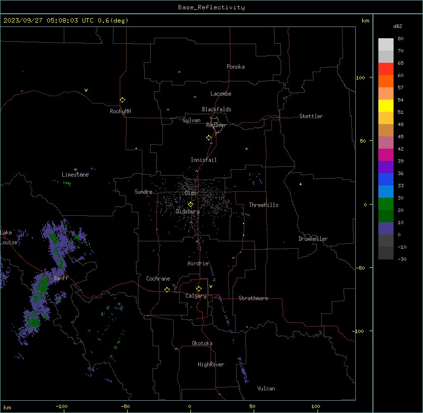Click the Airdrie label

[198, 263]
